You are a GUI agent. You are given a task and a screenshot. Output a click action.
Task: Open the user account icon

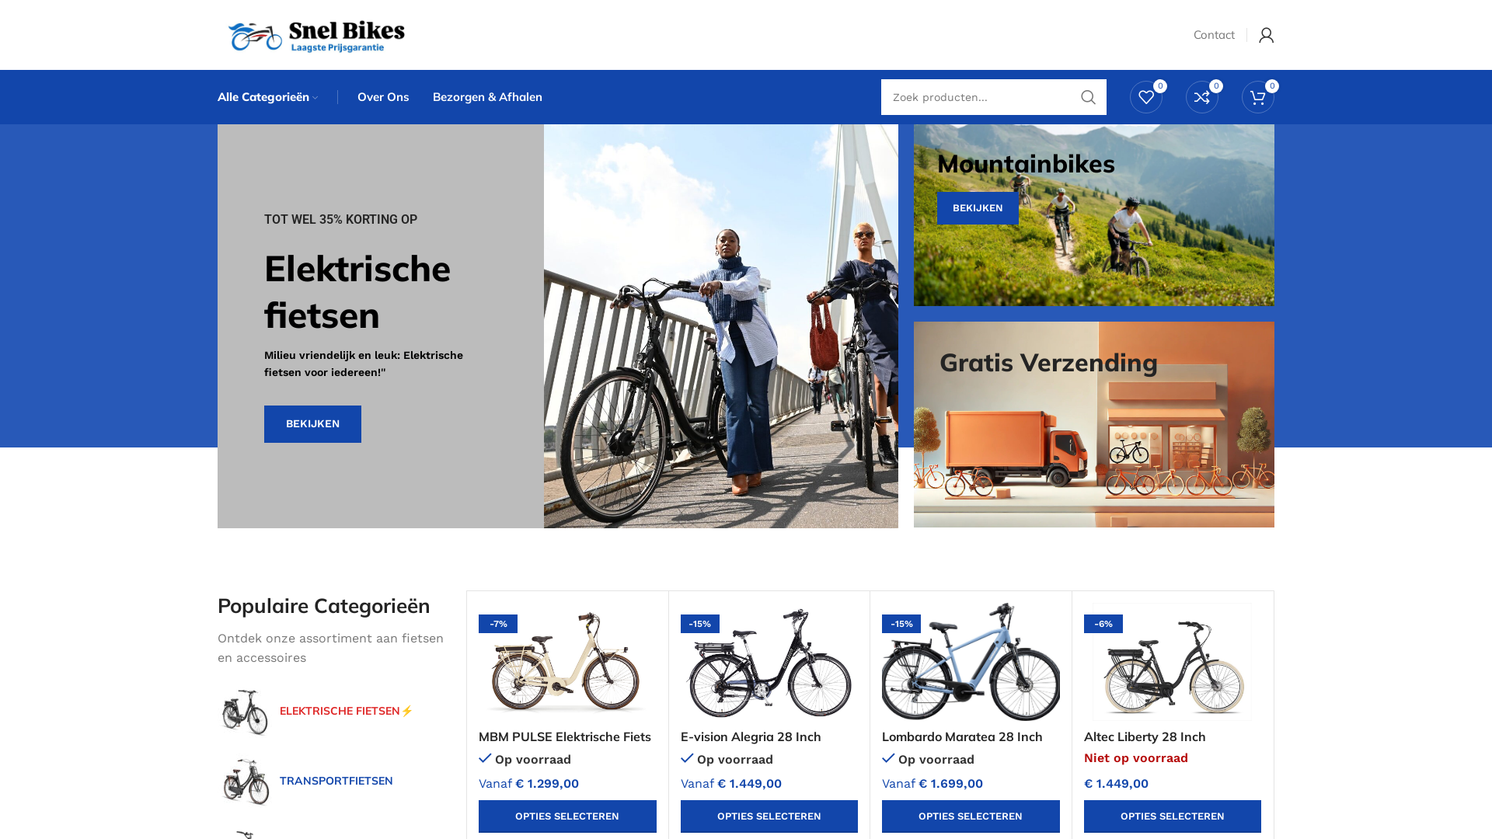tap(1266, 35)
